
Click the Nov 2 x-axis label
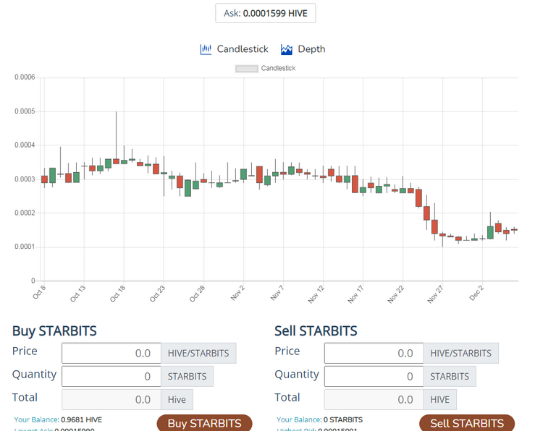237,293
